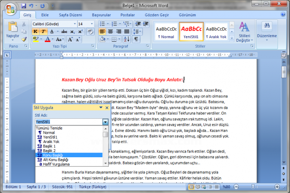Toggle superscript formatting

point(80,32)
